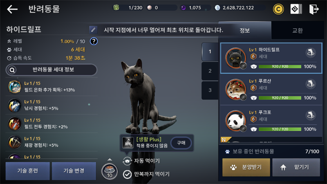Click the 기술 훈련 button
The width and height of the screenshot is (327, 184).
(28, 171)
